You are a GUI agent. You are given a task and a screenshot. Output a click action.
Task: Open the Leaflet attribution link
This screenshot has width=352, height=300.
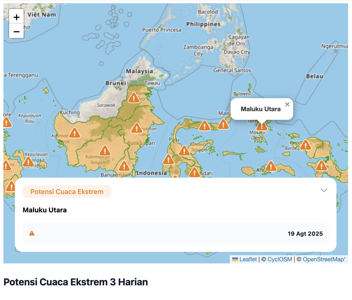(248, 259)
